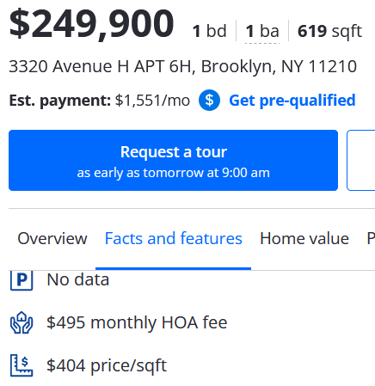Click the partially visible white outlined button
This screenshot has width=375, height=386.
[x=361, y=160]
